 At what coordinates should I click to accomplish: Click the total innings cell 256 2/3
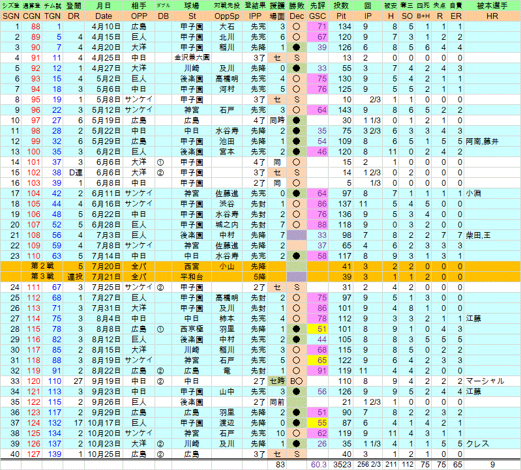point(368,465)
